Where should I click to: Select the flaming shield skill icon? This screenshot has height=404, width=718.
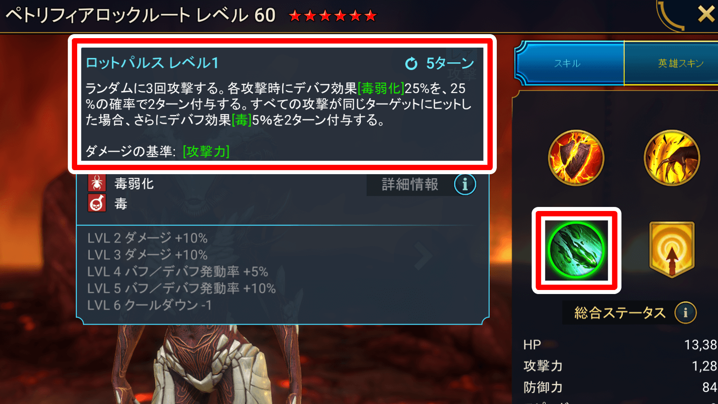point(576,158)
